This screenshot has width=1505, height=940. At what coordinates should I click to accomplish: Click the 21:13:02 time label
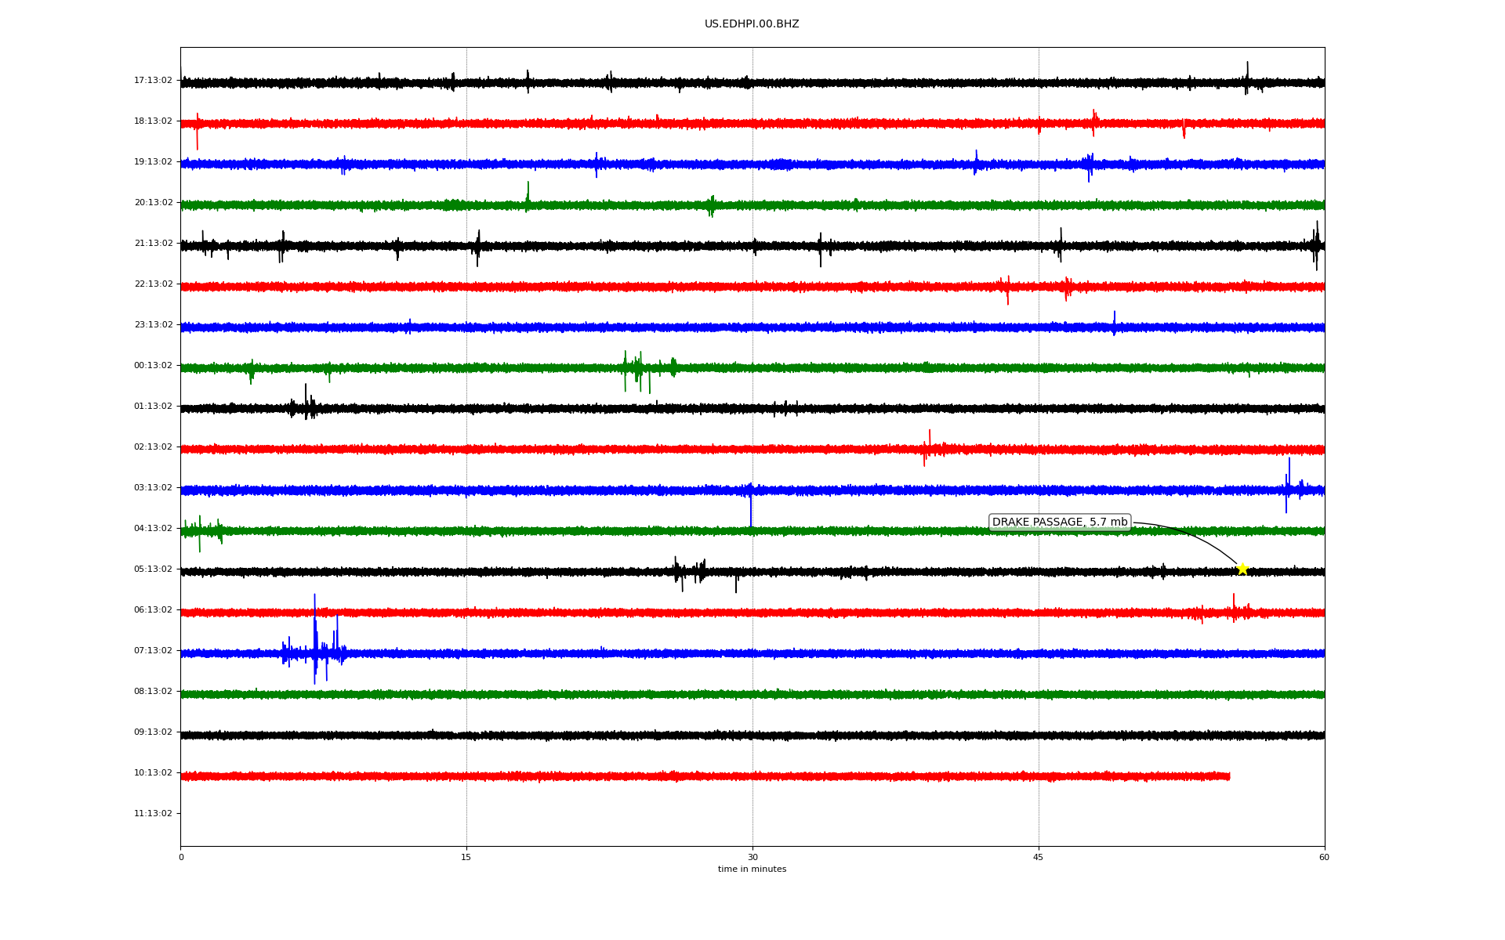(153, 243)
